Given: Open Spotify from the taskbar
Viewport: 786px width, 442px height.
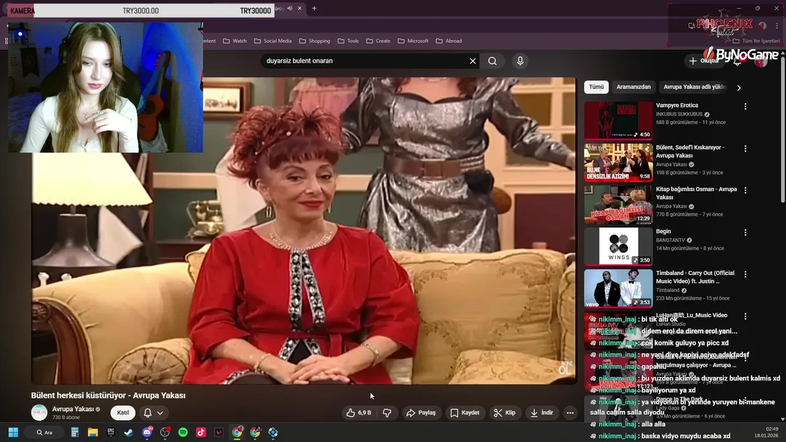Looking at the screenshot, I should 183,432.
